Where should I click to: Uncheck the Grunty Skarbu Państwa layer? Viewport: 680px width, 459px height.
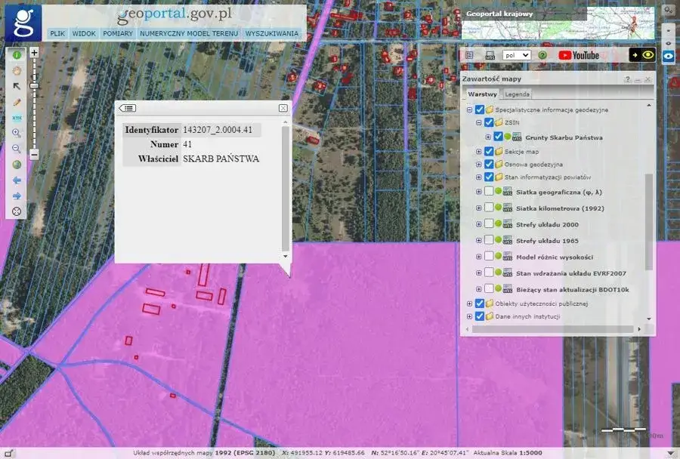click(499, 137)
